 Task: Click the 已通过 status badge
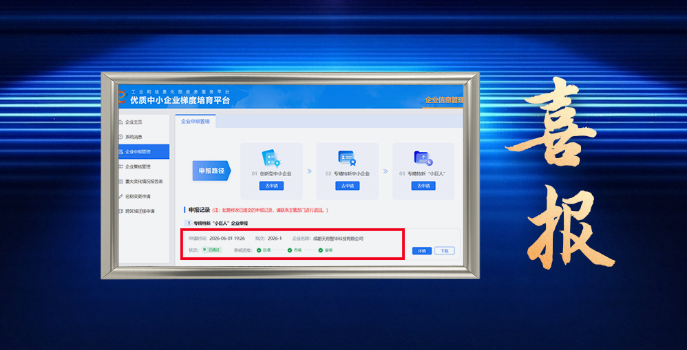point(211,250)
